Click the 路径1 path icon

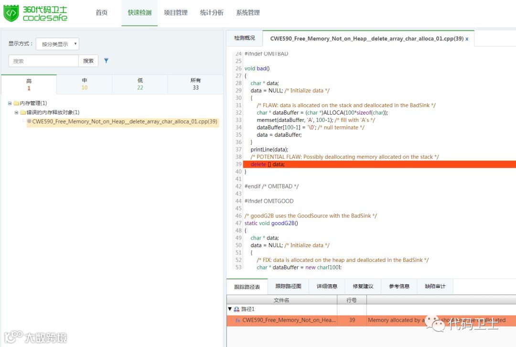(236, 309)
